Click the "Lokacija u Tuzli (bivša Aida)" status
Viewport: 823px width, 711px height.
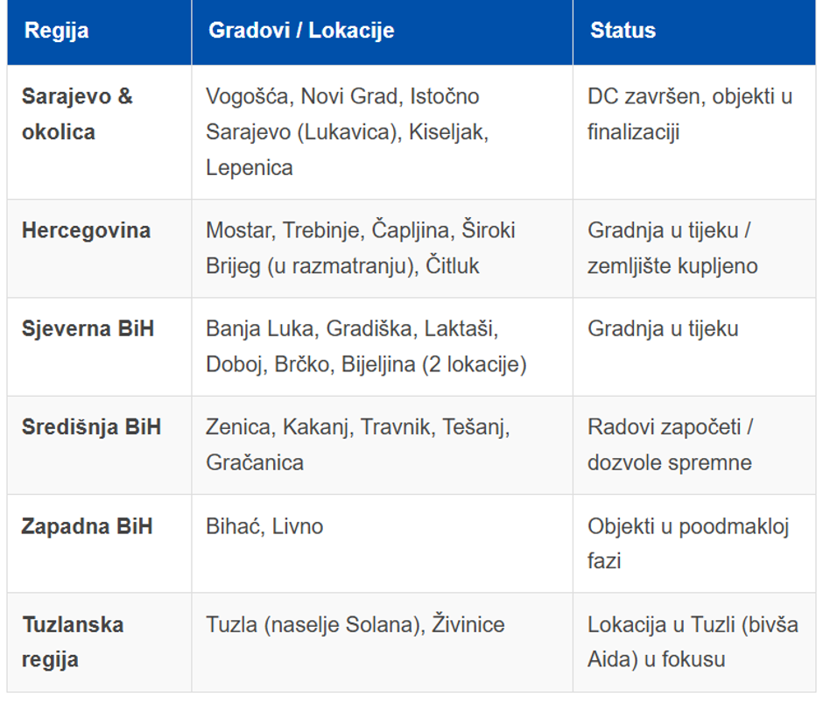693,642
